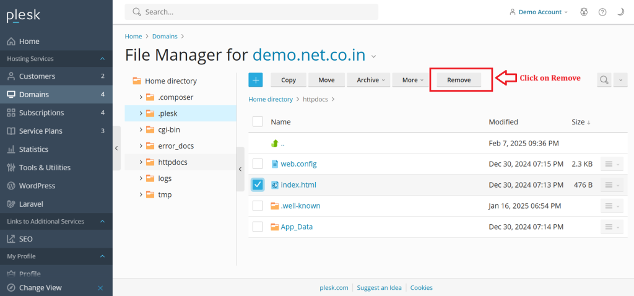Open the Demo Account menu
This screenshot has width=634, height=296.
(539, 12)
